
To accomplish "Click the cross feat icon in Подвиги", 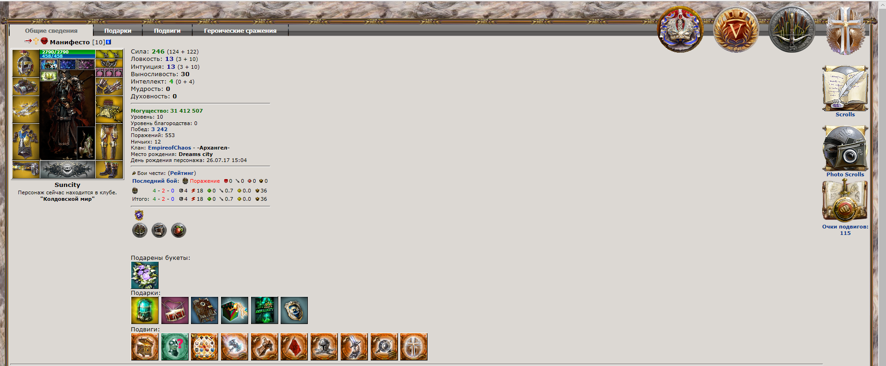I will 414,347.
